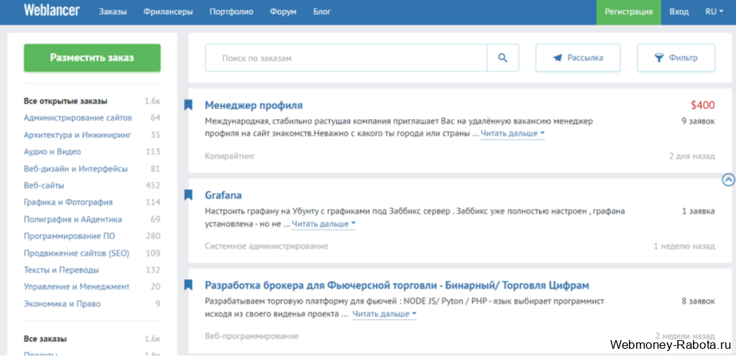The height and width of the screenshot is (356, 736).
Task: Open the Фрилансеры menu item
Action: tap(168, 11)
